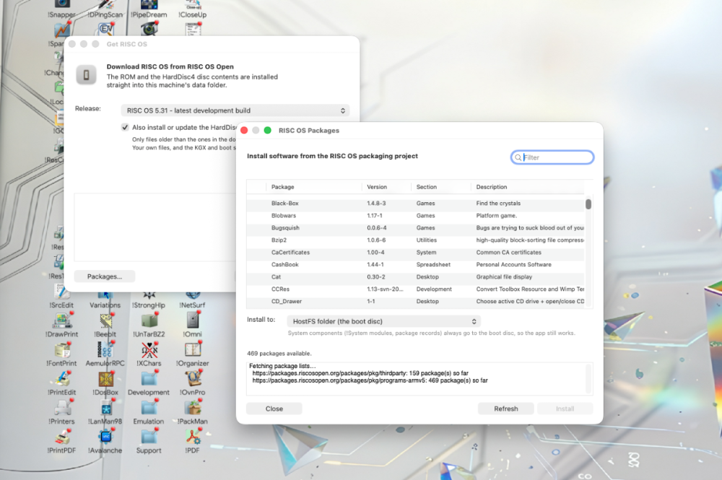This screenshot has height=480, width=722.
Task: Select the CashBook package row
Action: point(415,265)
